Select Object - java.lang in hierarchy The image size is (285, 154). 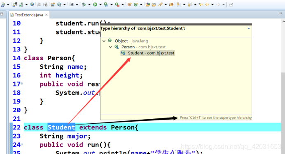[131, 41]
